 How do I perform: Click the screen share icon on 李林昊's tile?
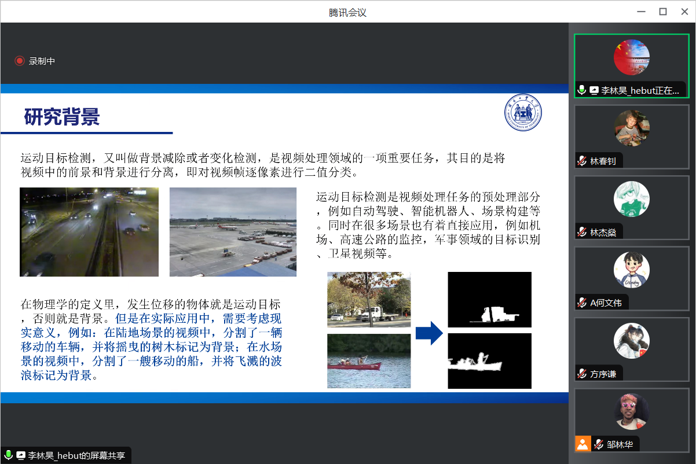click(594, 90)
